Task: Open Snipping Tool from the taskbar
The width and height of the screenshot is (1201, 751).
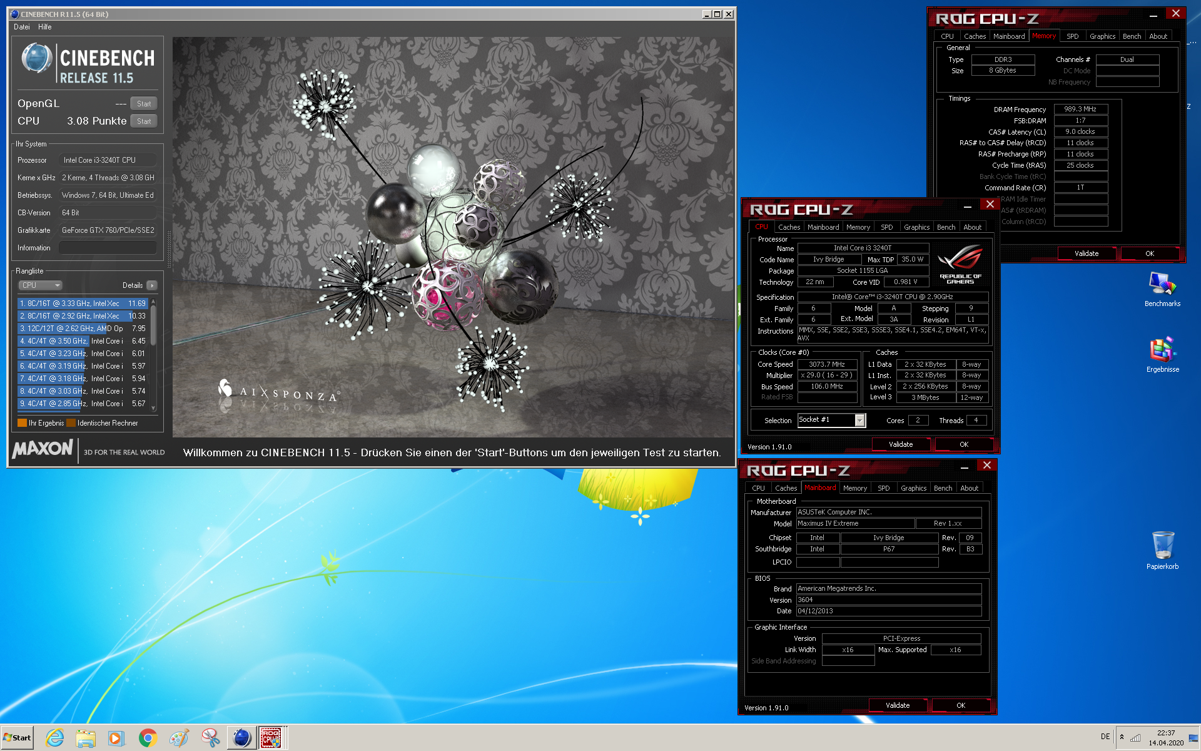Action: [x=210, y=738]
